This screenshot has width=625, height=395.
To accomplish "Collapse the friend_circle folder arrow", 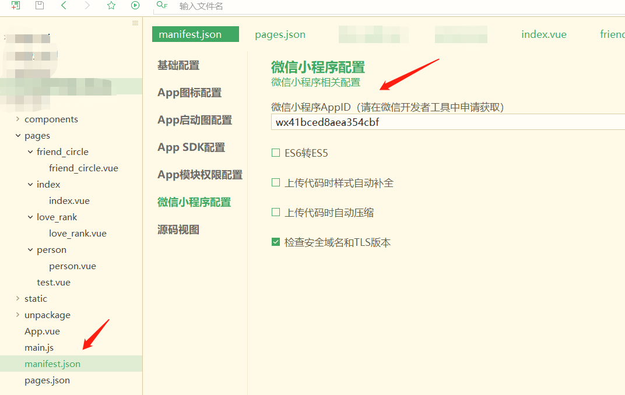I will [x=30, y=151].
